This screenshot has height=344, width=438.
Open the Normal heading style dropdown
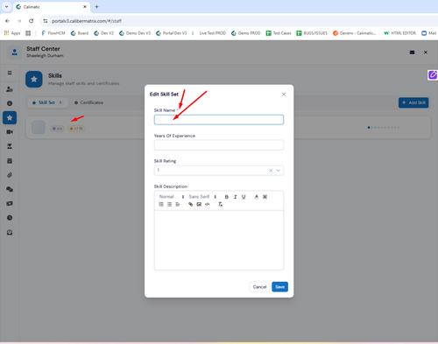pyautogui.click(x=172, y=197)
